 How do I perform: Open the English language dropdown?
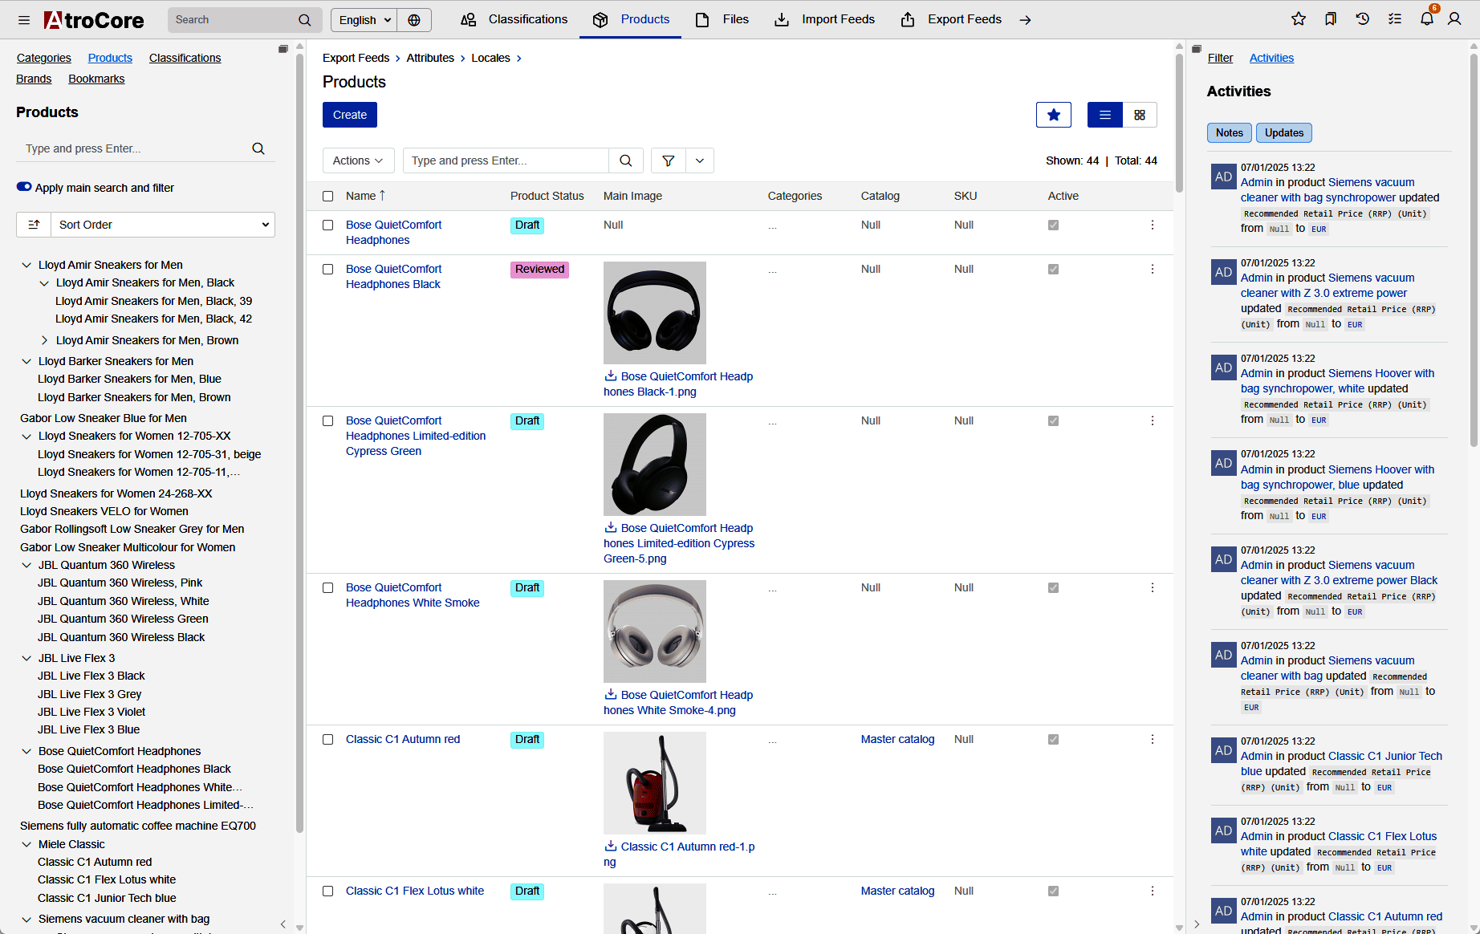[x=364, y=20]
